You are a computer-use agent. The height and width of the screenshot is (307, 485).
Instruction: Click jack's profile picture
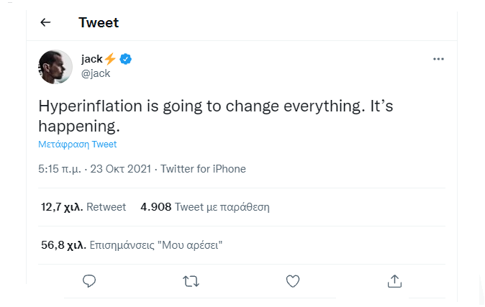pyautogui.click(x=55, y=67)
